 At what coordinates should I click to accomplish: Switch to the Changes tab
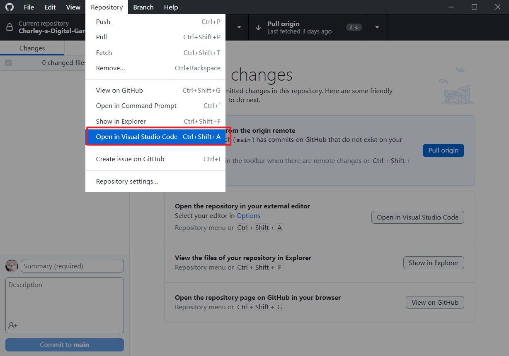pos(32,48)
